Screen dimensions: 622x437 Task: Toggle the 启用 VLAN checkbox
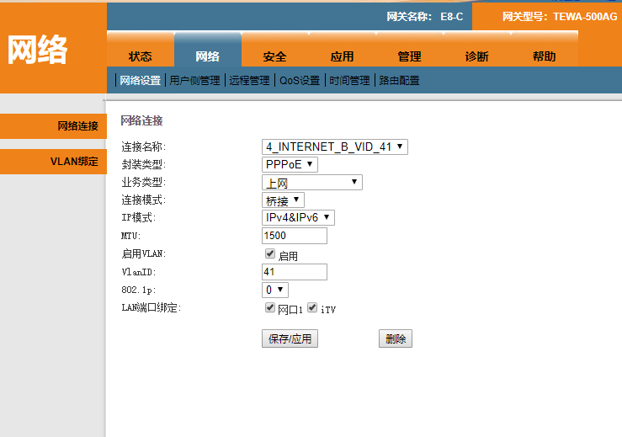coord(270,253)
